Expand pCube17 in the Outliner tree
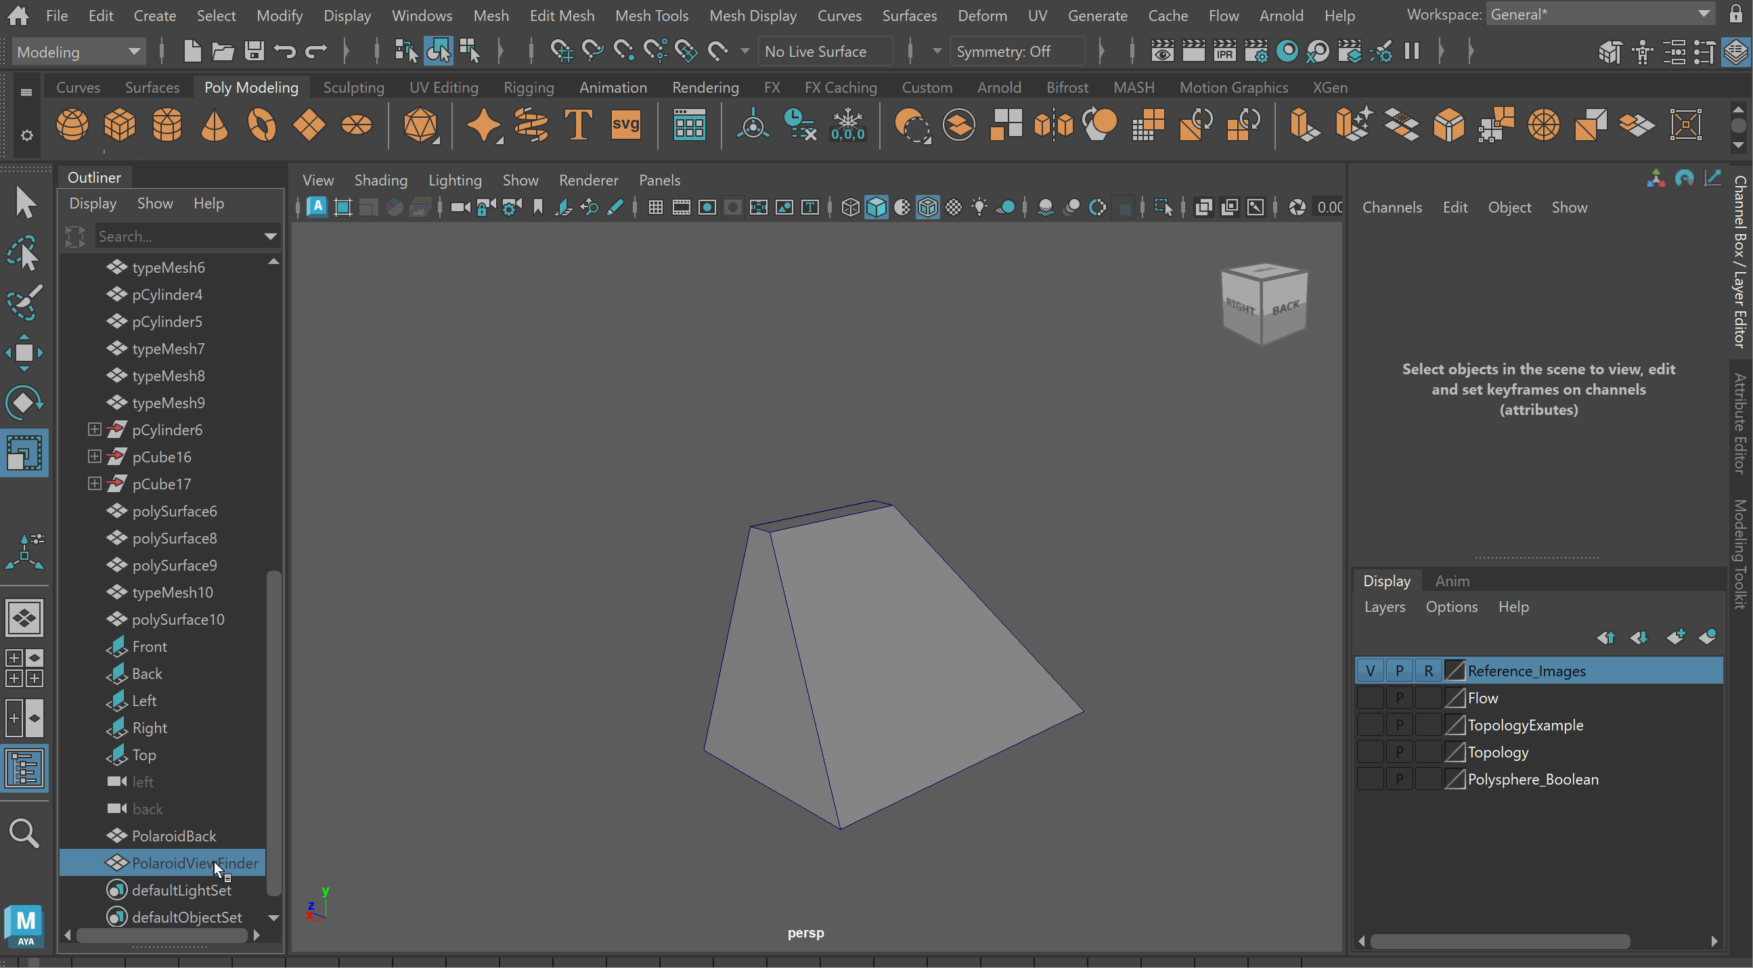 click(95, 484)
